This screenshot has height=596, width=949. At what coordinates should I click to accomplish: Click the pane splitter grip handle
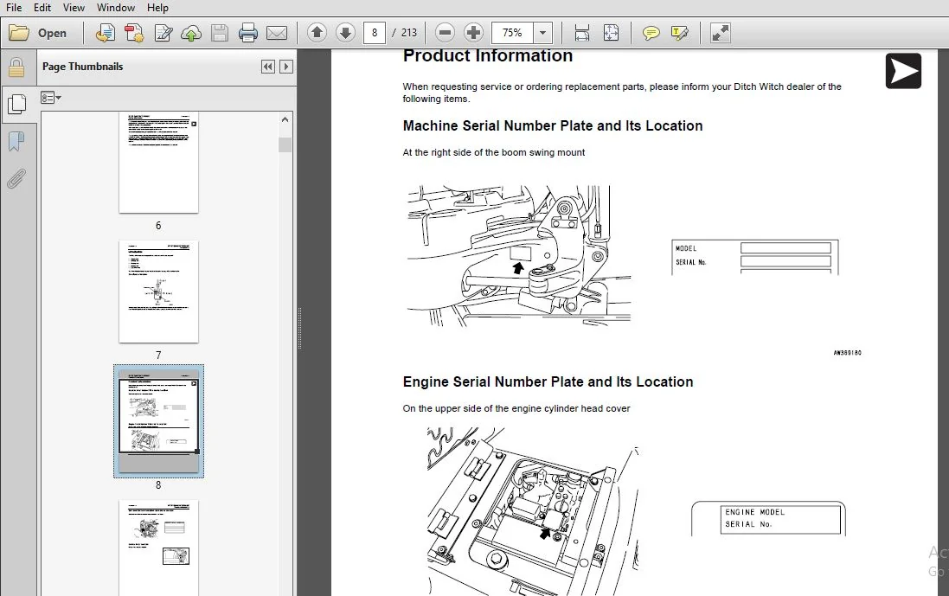(299, 329)
